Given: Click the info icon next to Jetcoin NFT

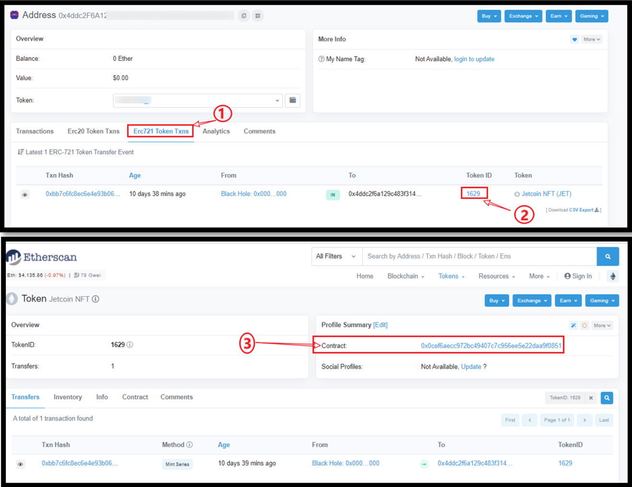Looking at the screenshot, I should coord(96,299).
